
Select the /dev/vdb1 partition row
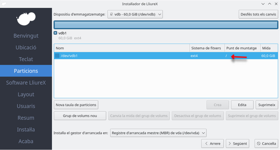pos(166,56)
